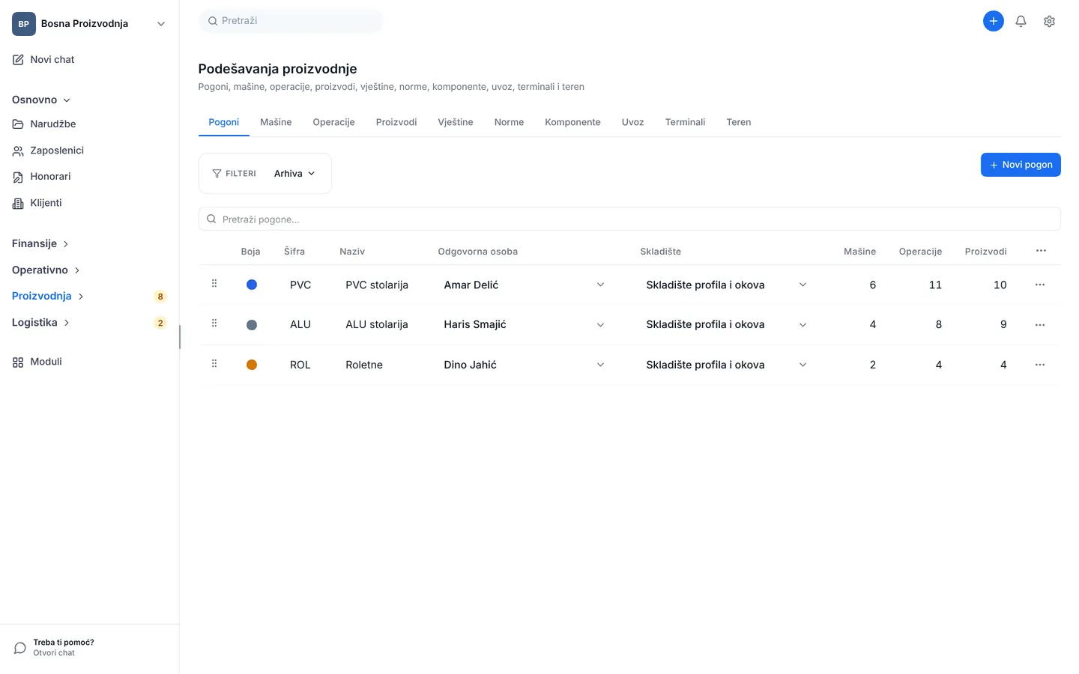This screenshot has height=674, width=1079.
Task: Expand the Bosna Proizvodnja workspace switcher
Action: (89, 24)
